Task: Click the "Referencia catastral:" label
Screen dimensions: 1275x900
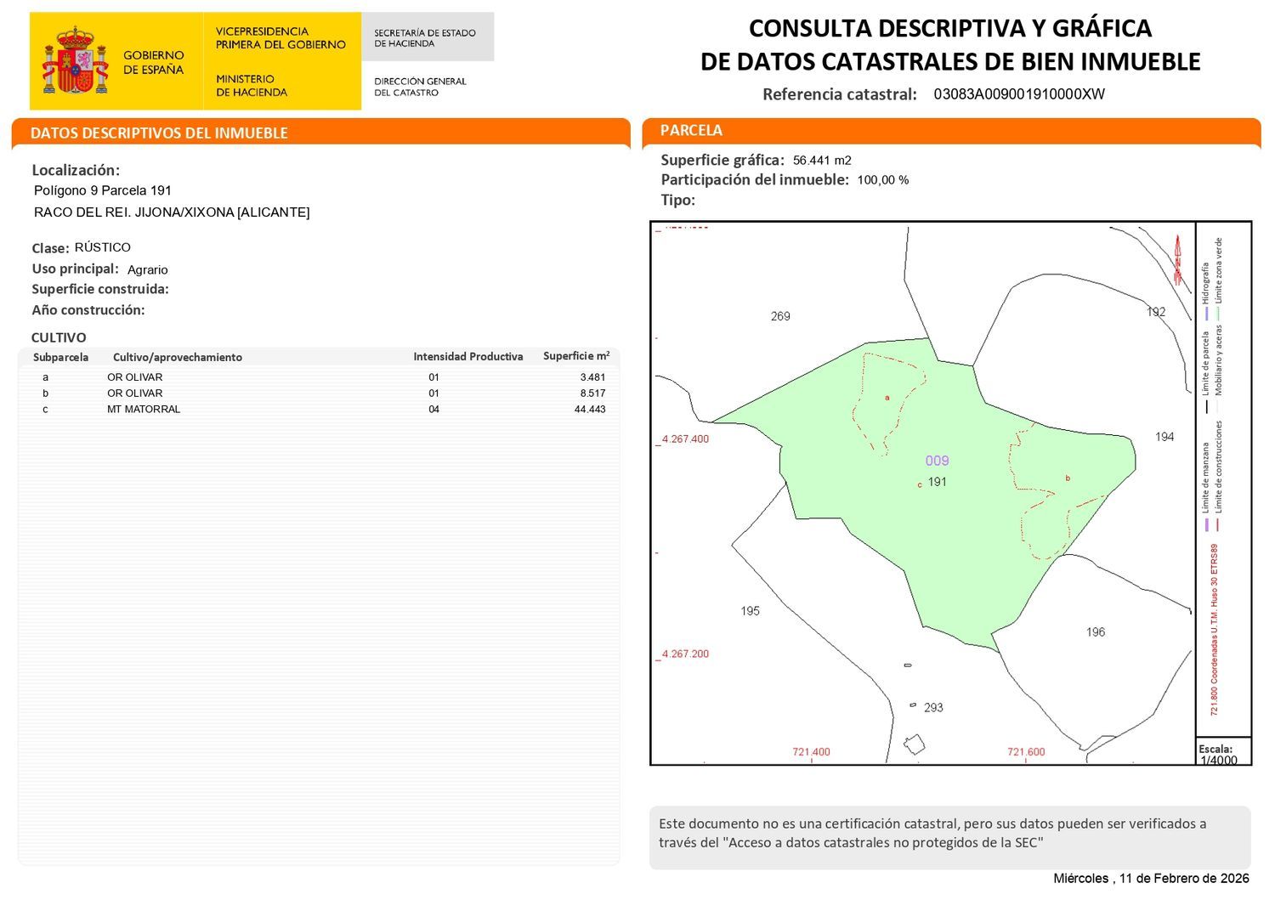Action: 840,94
